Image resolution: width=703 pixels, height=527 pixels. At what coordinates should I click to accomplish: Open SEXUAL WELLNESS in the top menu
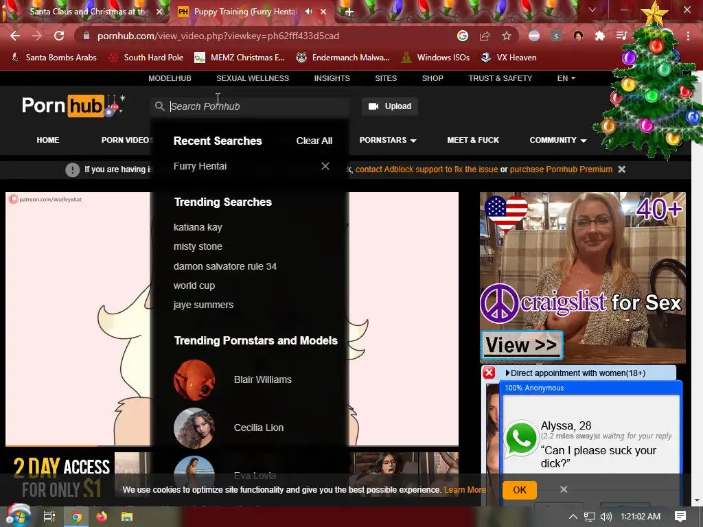point(253,78)
